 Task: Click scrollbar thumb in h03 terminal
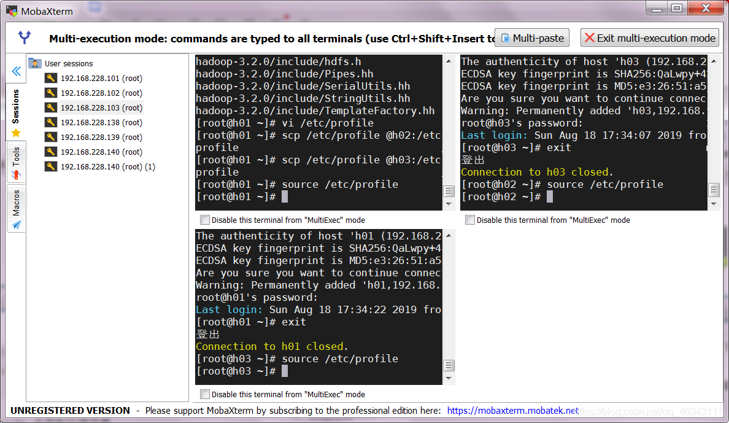click(449, 365)
